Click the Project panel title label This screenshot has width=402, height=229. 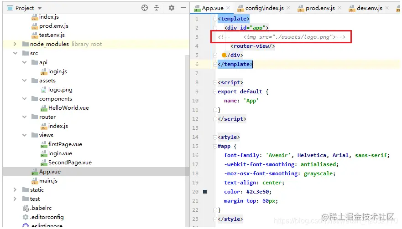(25, 8)
